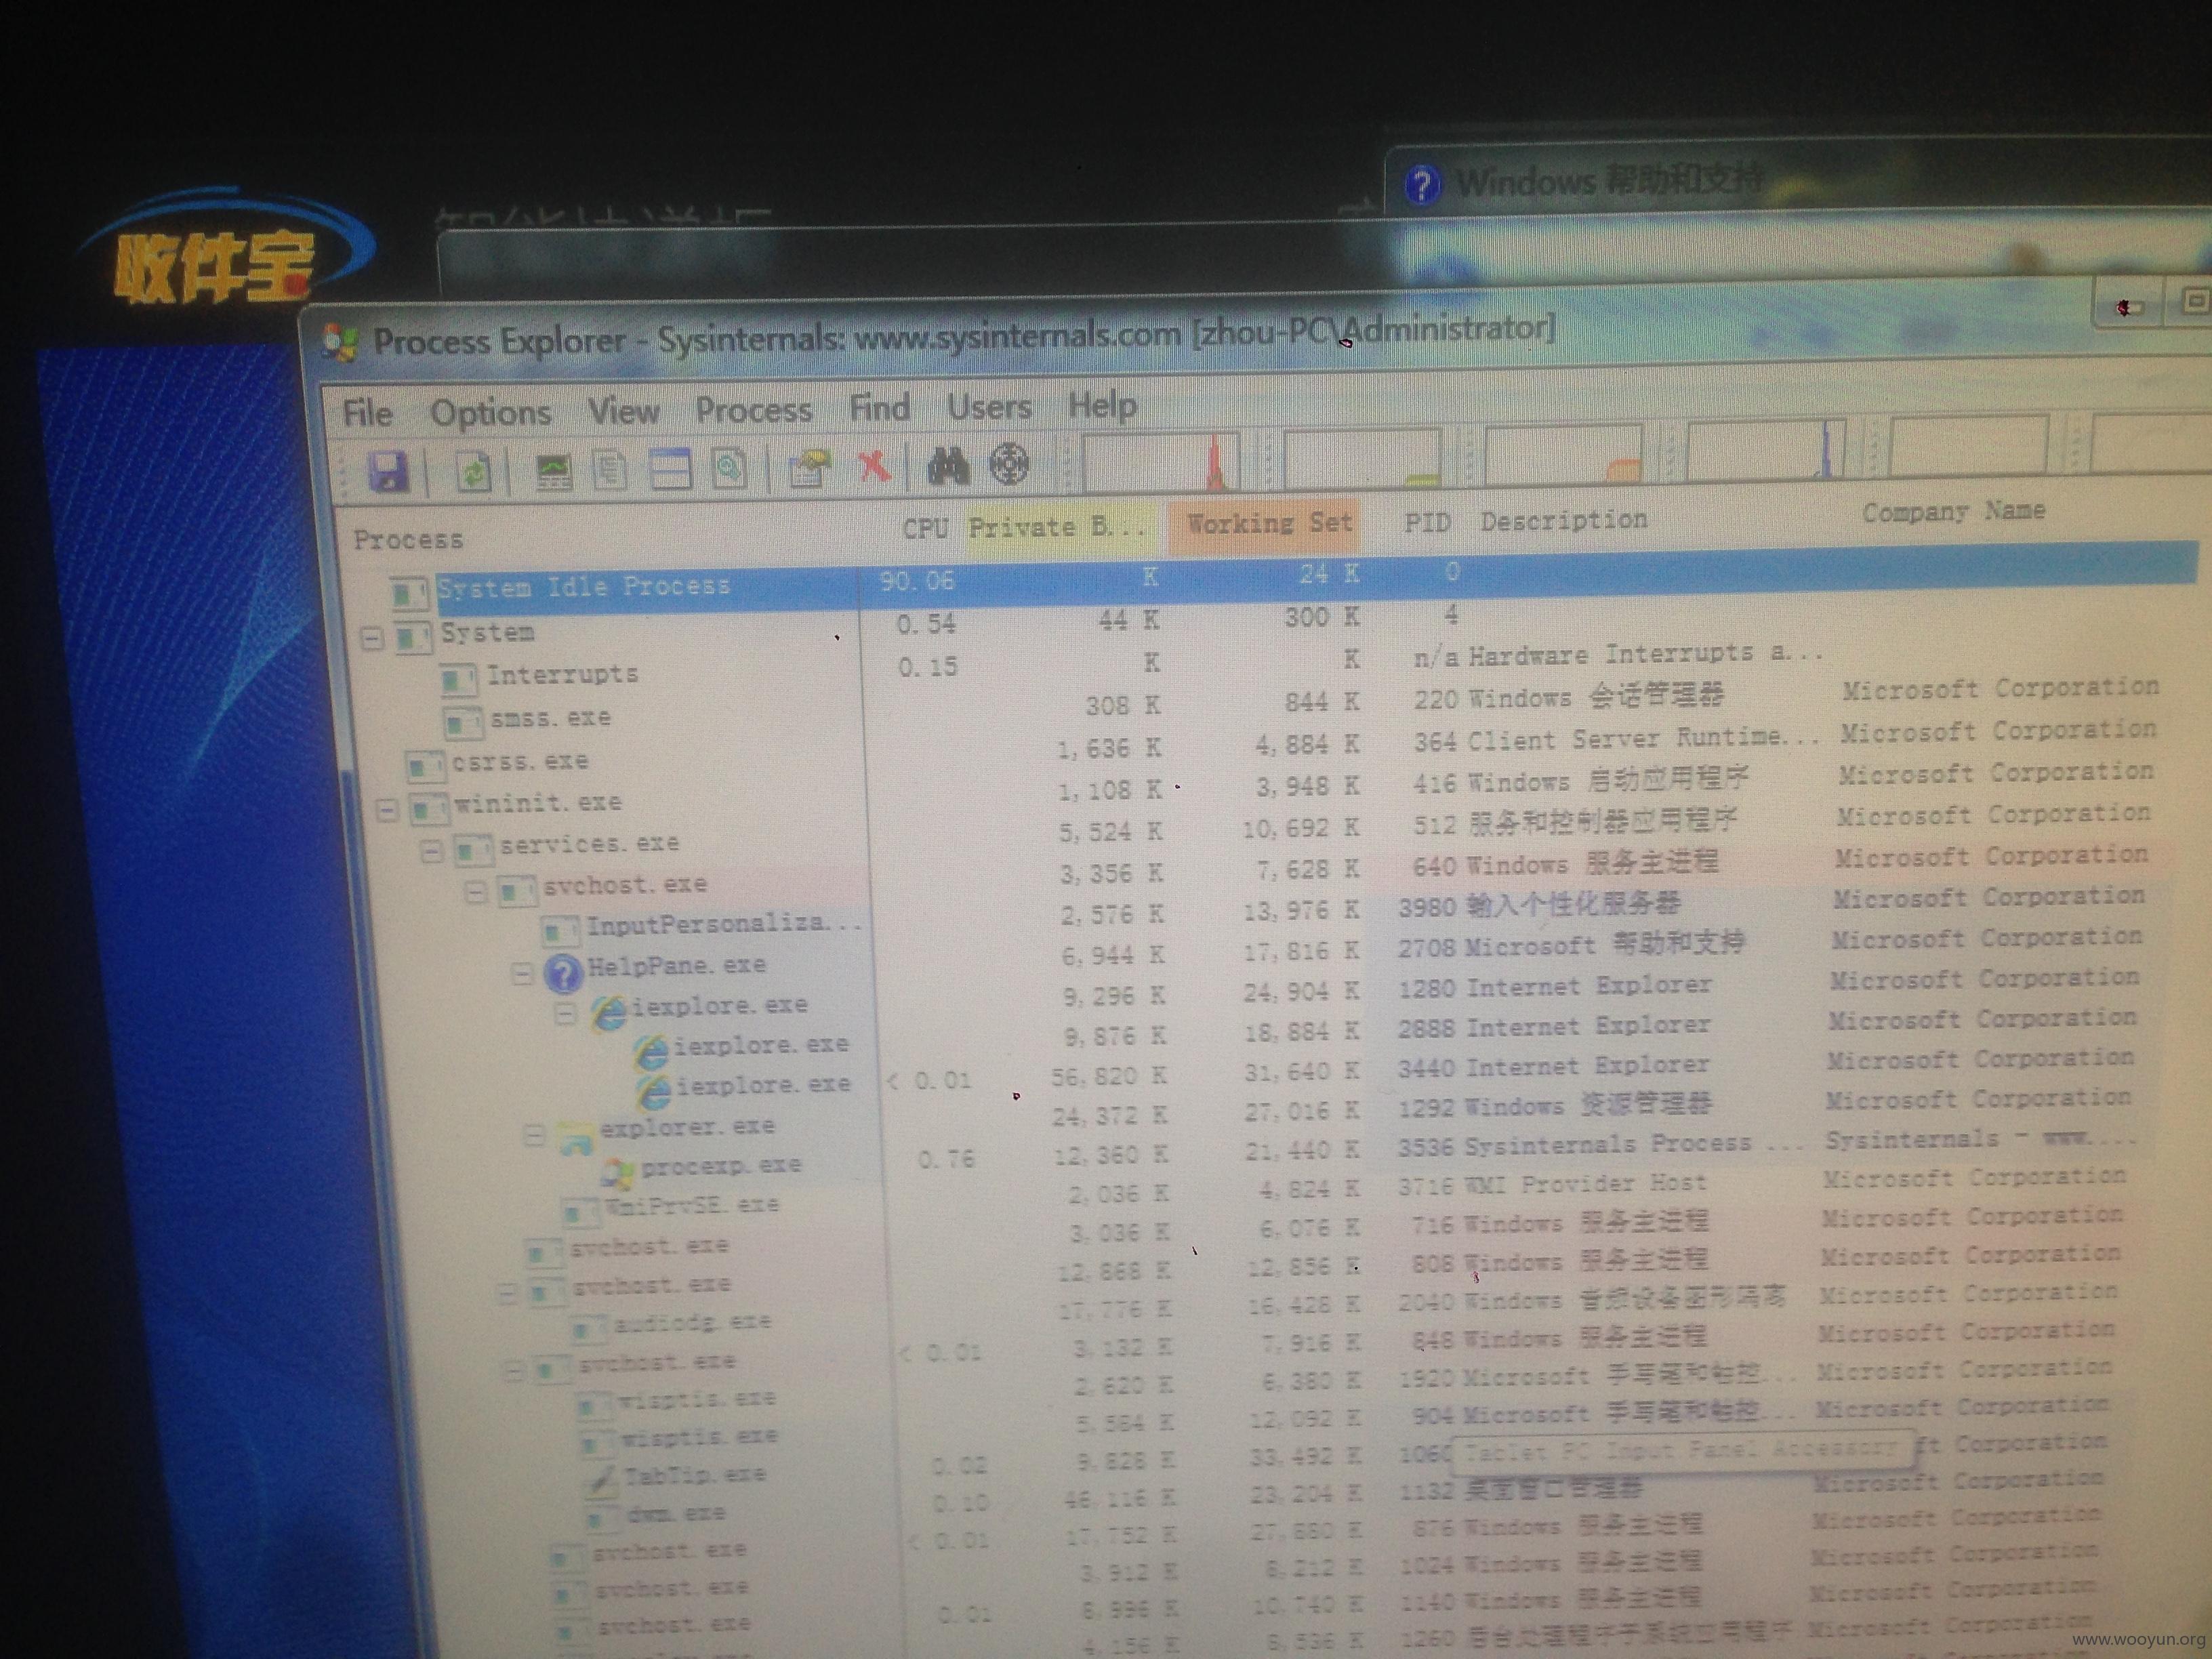Click the IE icon of PID 1280 iexplore.exe

point(607,1012)
